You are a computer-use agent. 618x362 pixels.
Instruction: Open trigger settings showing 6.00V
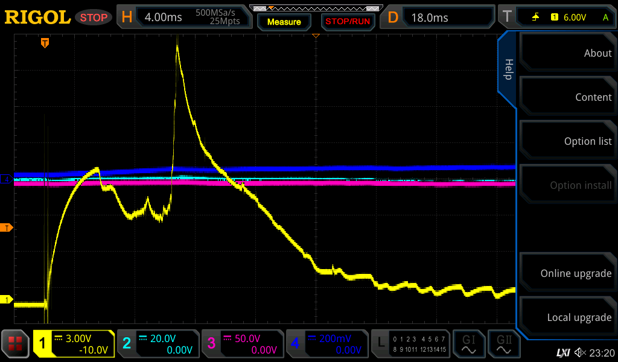click(556, 17)
